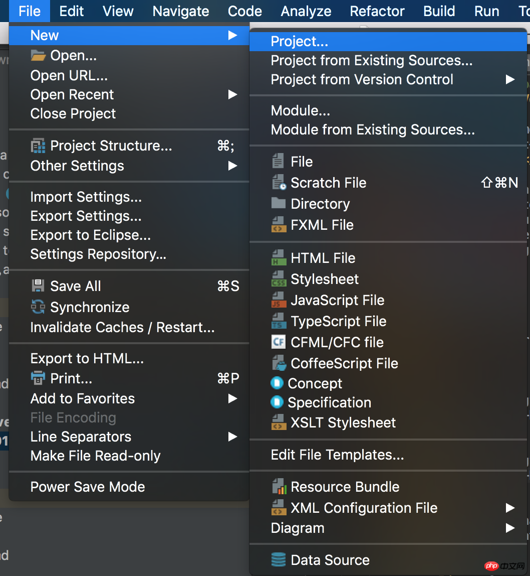Expand Project from Version Control arrow

(510, 79)
